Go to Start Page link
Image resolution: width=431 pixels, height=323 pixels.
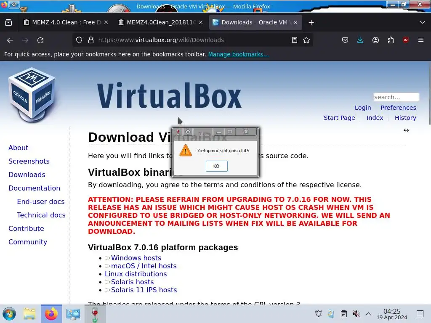tap(339, 118)
